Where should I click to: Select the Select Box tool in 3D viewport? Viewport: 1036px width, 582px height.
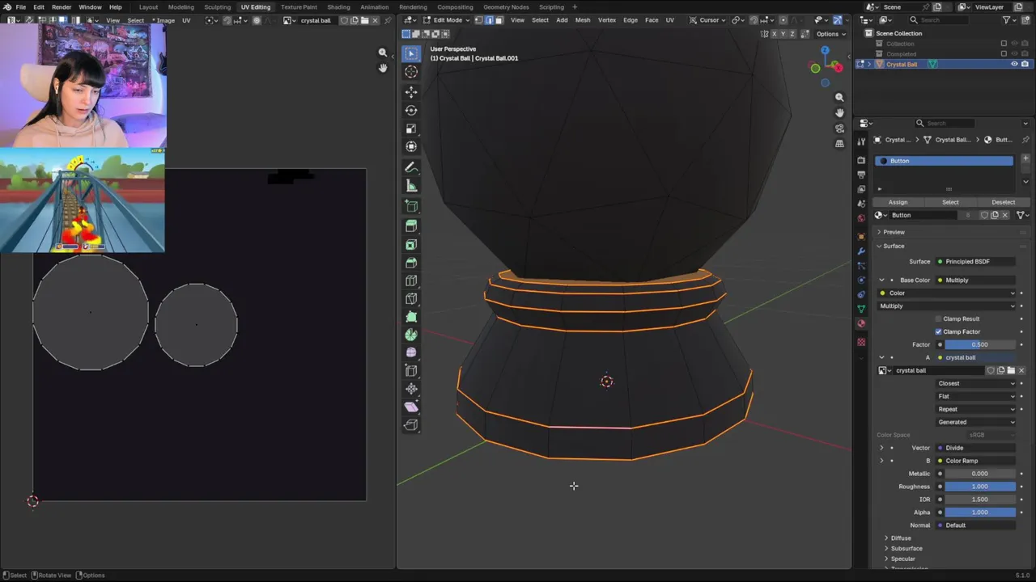coord(411,53)
